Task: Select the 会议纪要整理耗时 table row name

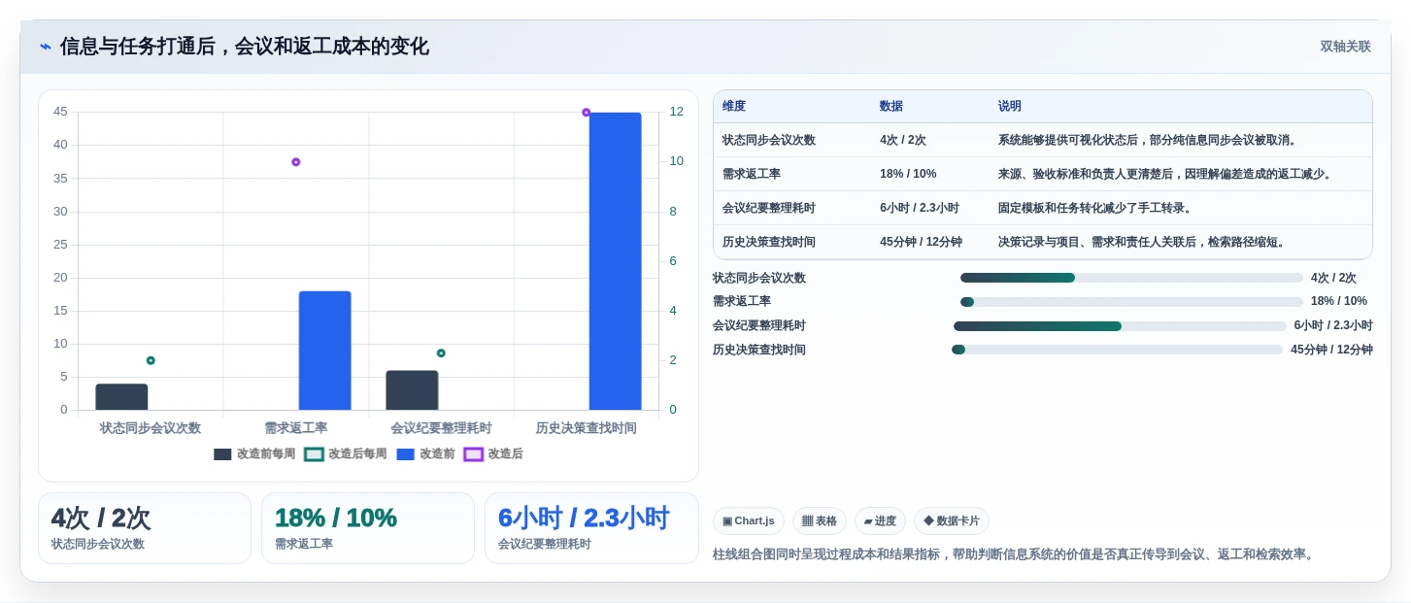Action: (x=769, y=208)
